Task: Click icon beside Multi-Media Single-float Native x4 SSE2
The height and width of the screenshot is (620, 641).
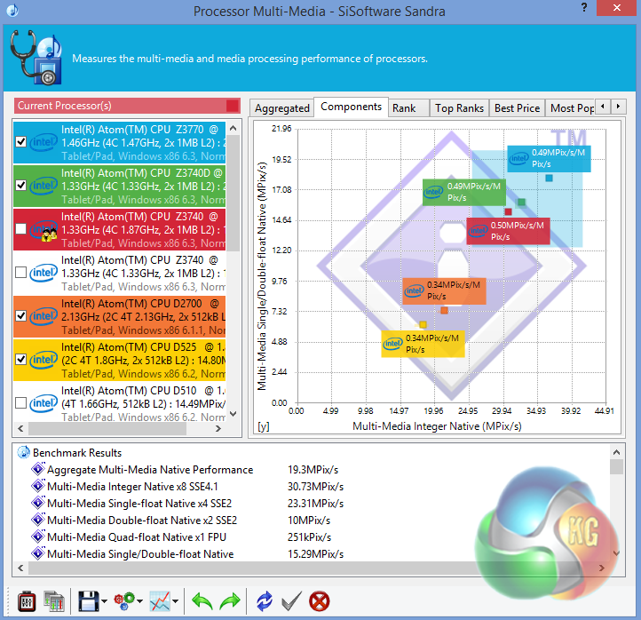Action: 38,502
